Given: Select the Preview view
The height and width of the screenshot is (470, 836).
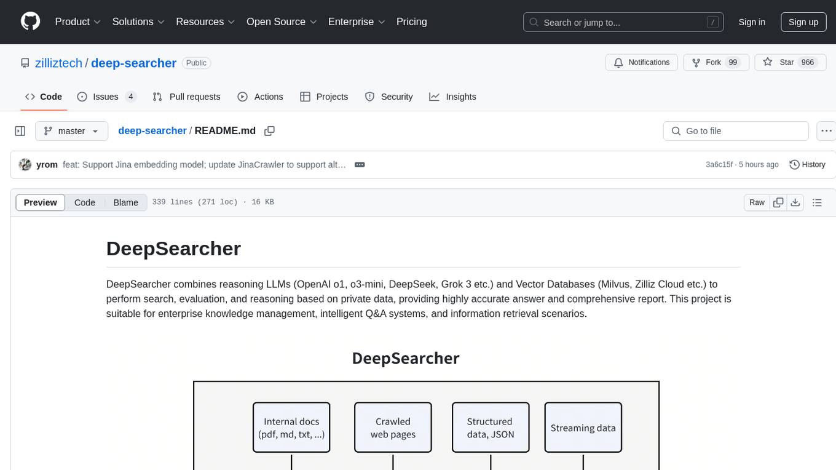Looking at the screenshot, I should (41, 202).
